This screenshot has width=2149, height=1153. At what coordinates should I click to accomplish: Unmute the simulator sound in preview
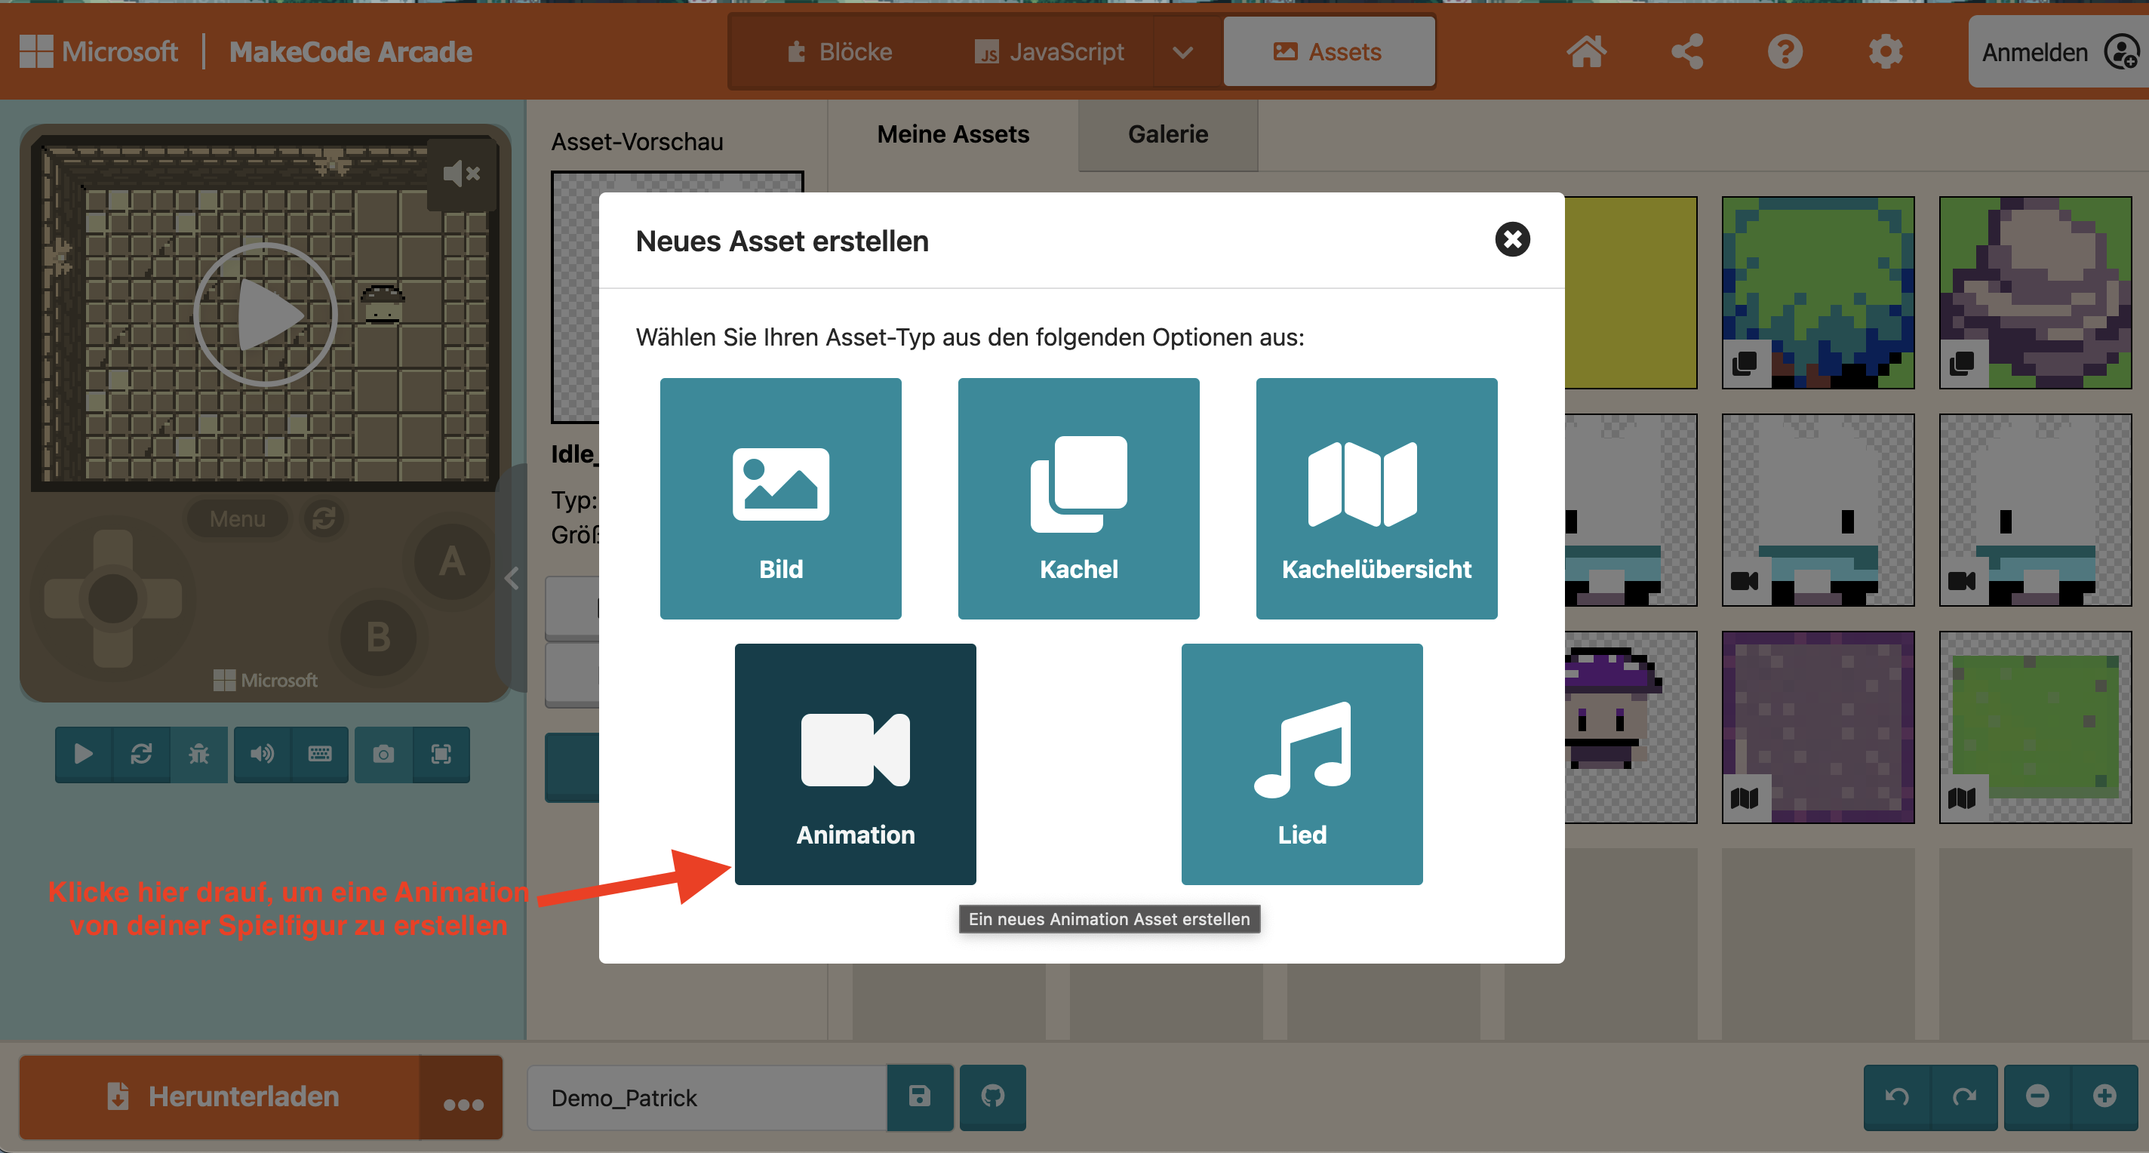[460, 174]
